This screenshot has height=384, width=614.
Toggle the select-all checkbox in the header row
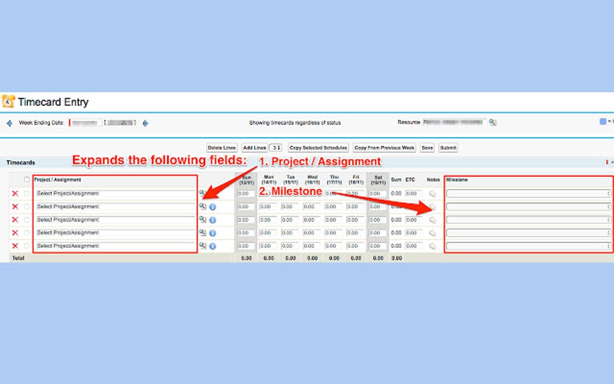[x=26, y=179]
